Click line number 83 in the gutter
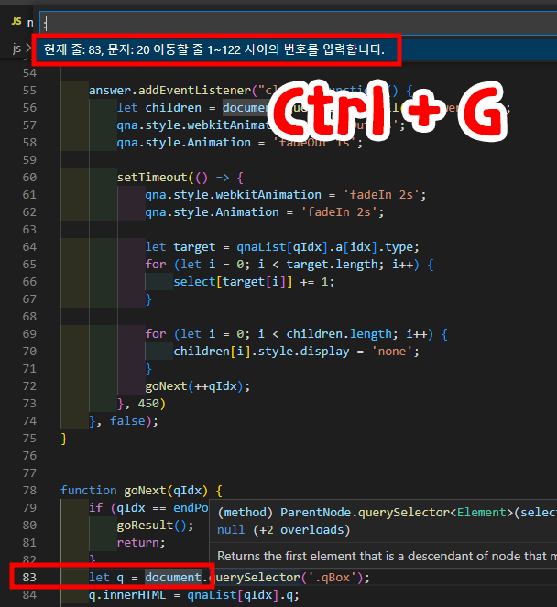This screenshot has width=557, height=607. pyautogui.click(x=29, y=578)
